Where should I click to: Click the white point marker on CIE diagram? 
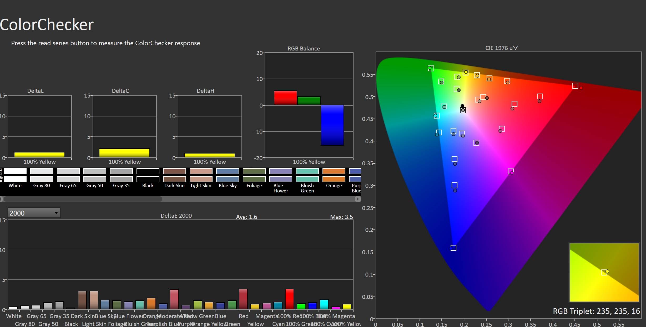463,110
